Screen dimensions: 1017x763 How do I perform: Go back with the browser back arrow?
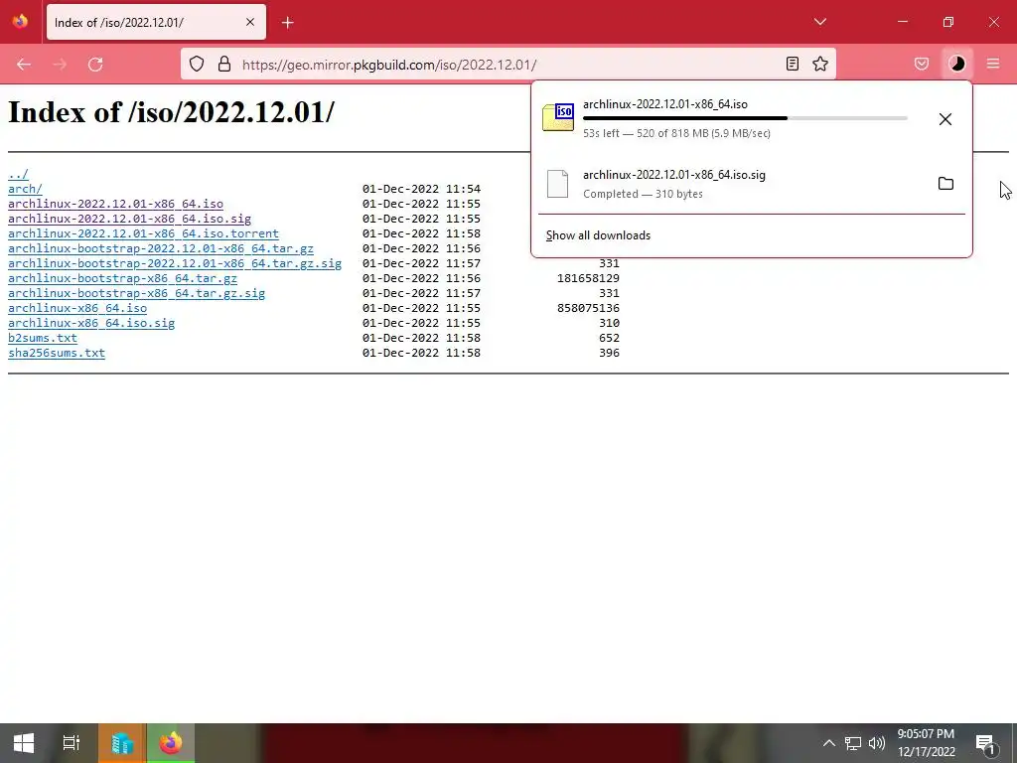(x=24, y=65)
